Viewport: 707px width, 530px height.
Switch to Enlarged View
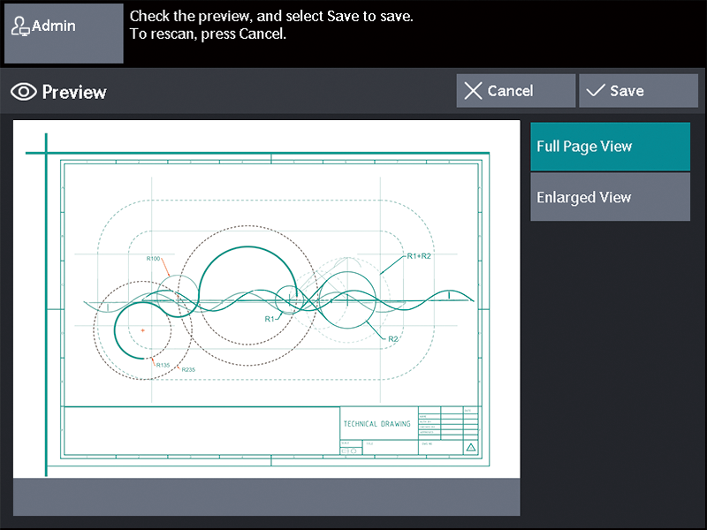610,197
